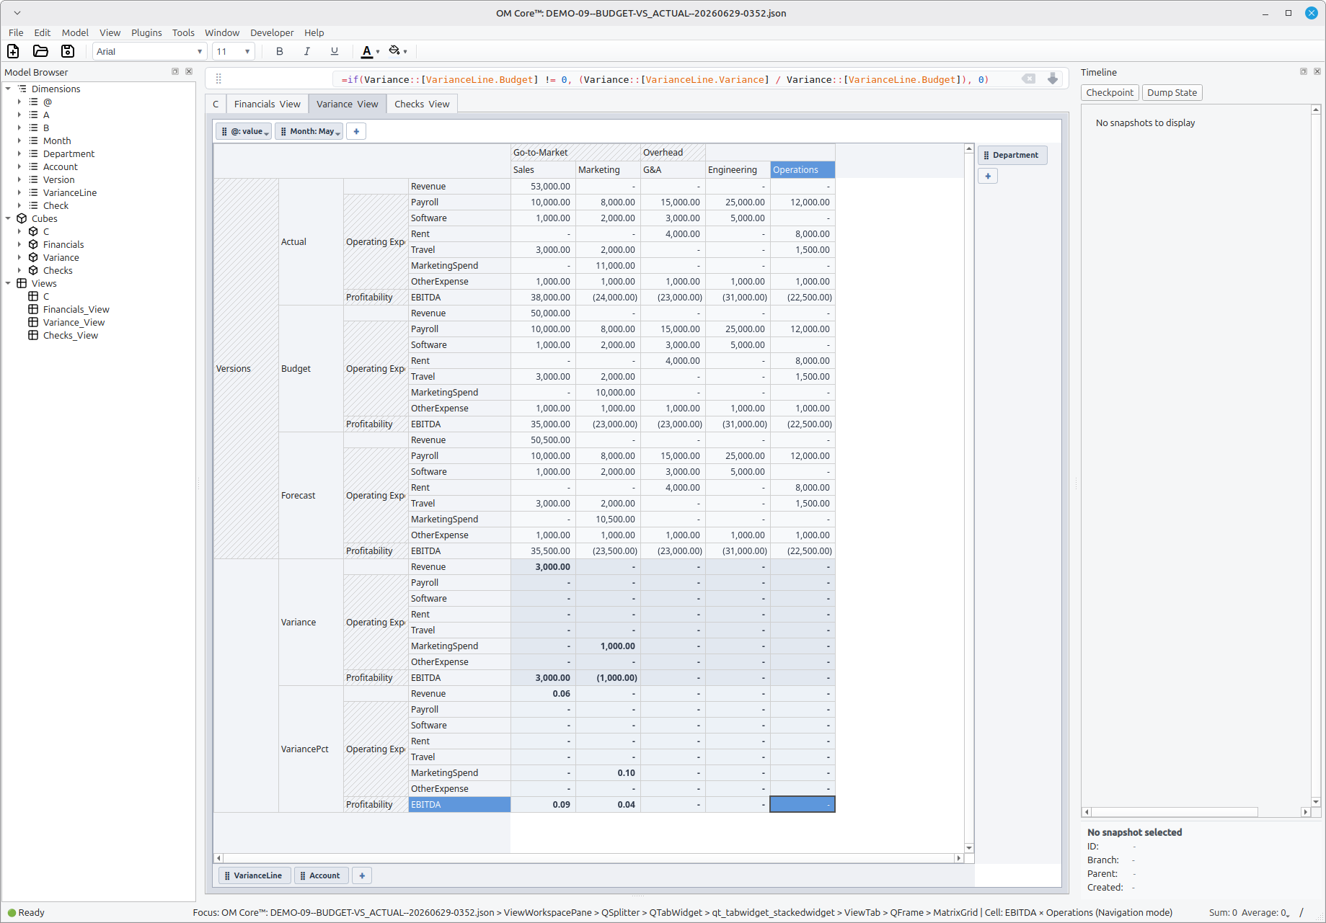The height and width of the screenshot is (923, 1326).
Task: Open the Month: May filter dropdown
Action: 309,131
